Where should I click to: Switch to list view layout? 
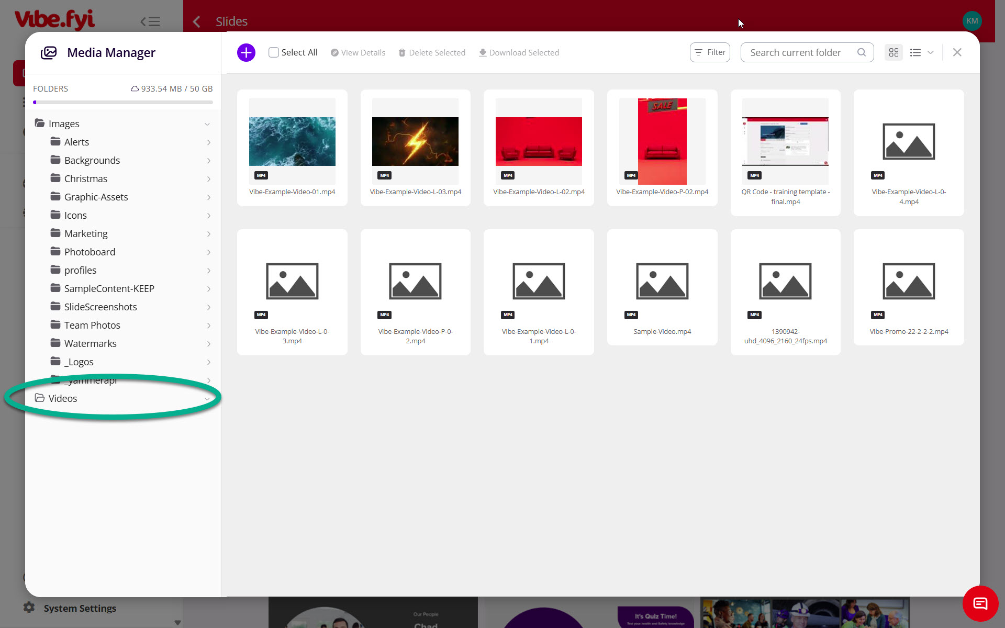[915, 52]
